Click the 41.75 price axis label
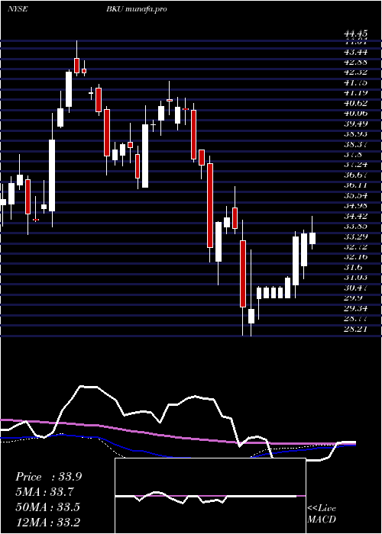382x534 pixels. click(356, 82)
